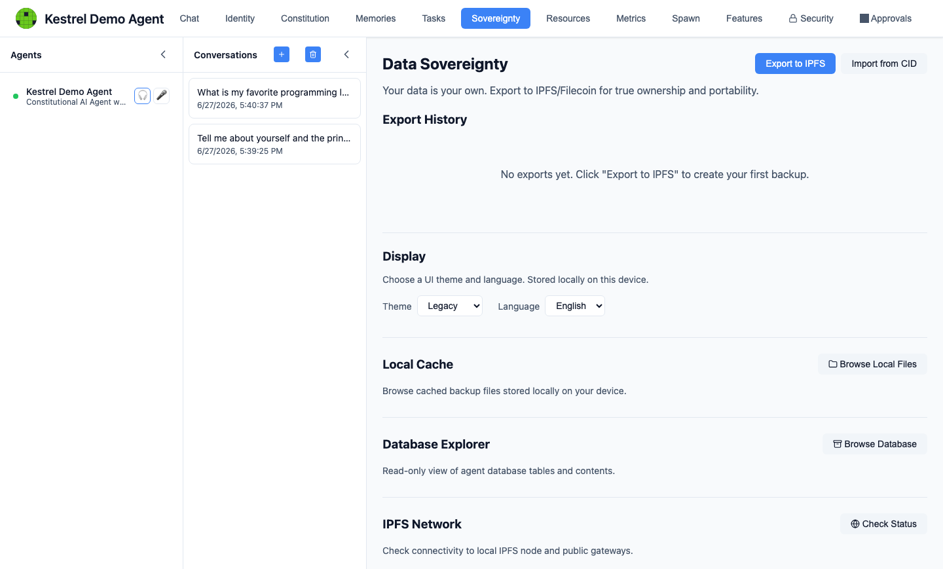The height and width of the screenshot is (569, 943).
Task: Open the Language dropdown set to English
Action: pos(575,306)
